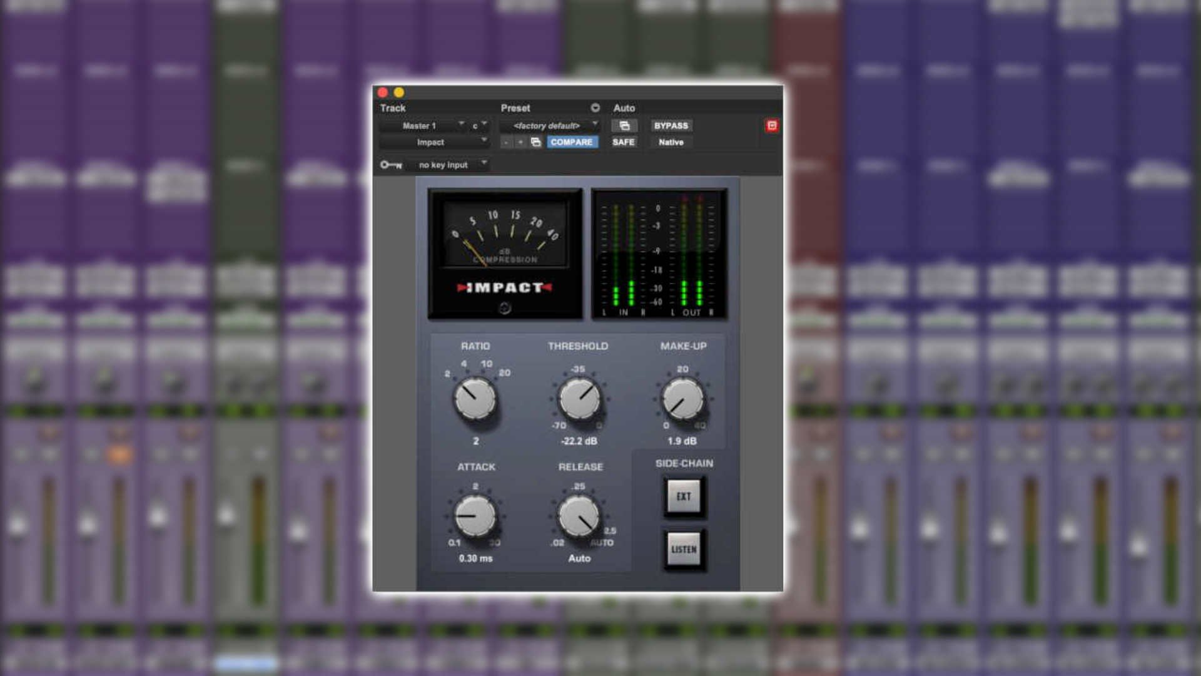Click the Native format button

click(671, 142)
